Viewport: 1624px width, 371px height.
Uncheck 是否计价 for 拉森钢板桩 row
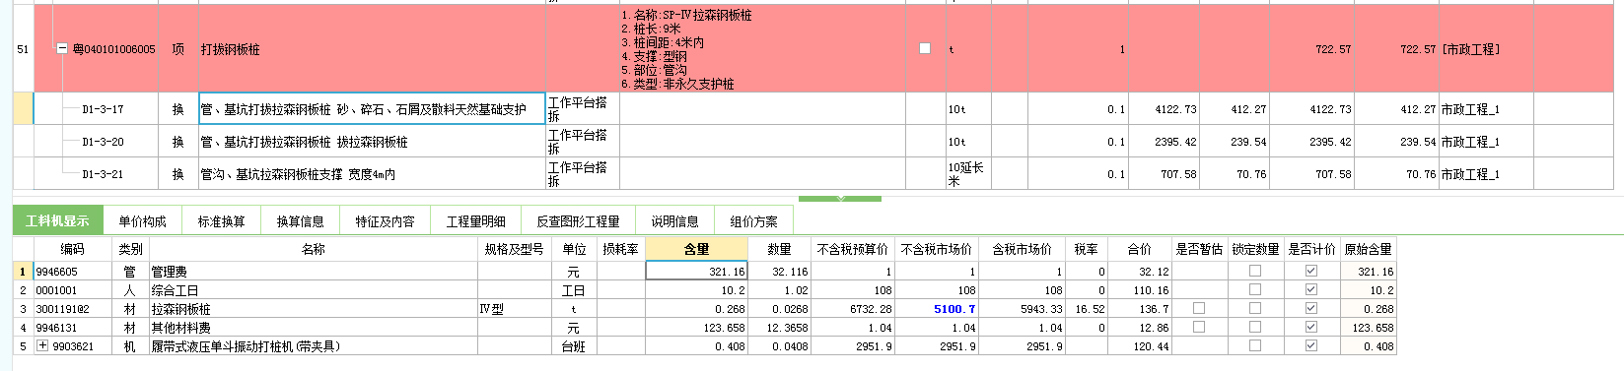(1311, 309)
